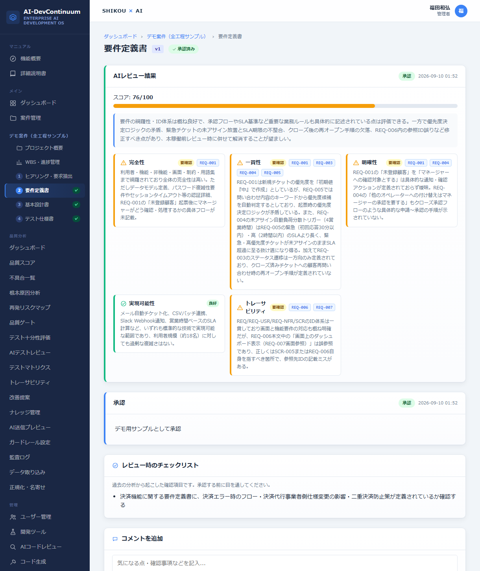Click REQ-004 tag on 明確性 card

click(440, 163)
